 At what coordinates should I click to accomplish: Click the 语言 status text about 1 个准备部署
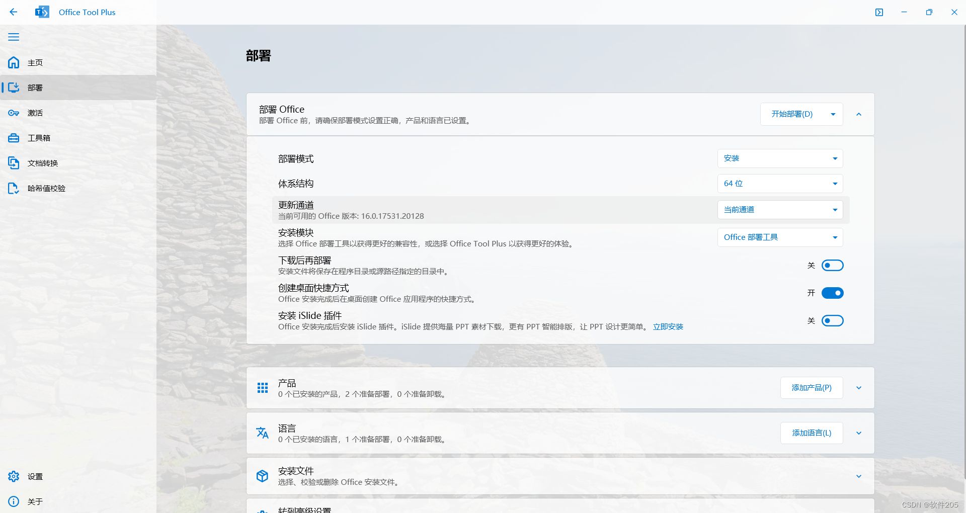[363, 440]
